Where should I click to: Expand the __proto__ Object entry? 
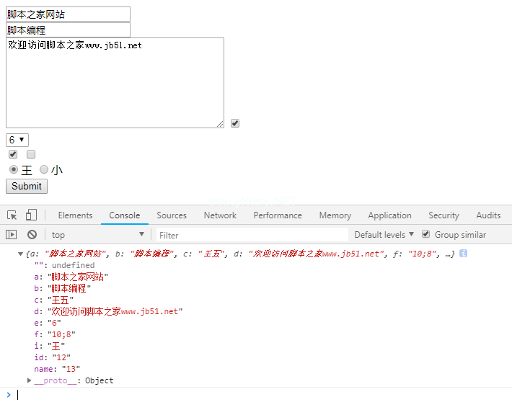(30, 380)
